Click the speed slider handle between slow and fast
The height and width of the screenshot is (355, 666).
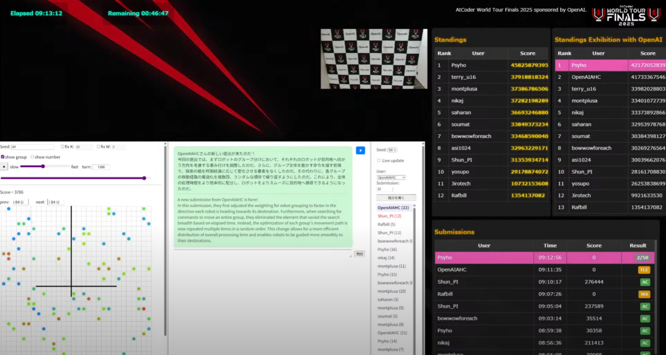(43, 165)
